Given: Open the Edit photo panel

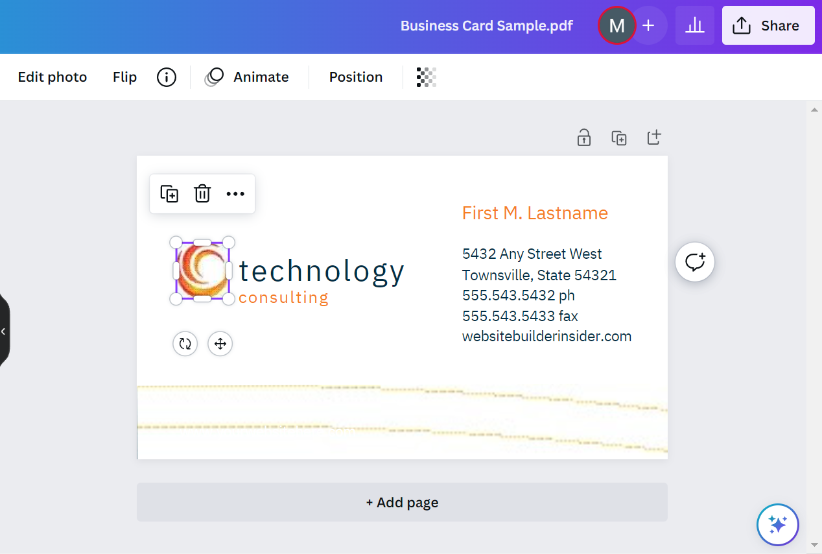Looking at the screenshot, I should tap(53, 77).
